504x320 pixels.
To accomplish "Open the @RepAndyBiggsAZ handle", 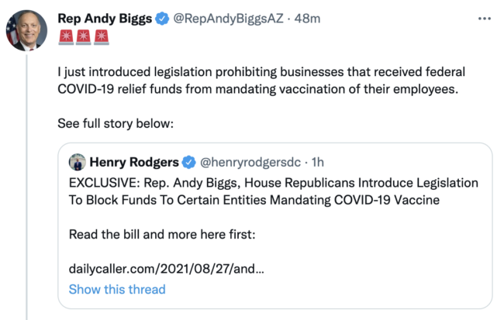I will 223,17.
